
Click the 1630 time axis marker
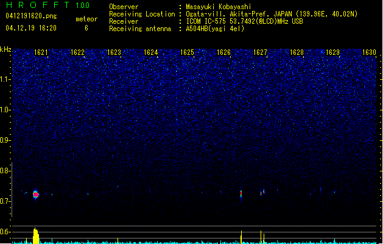(x=370, y=52)
